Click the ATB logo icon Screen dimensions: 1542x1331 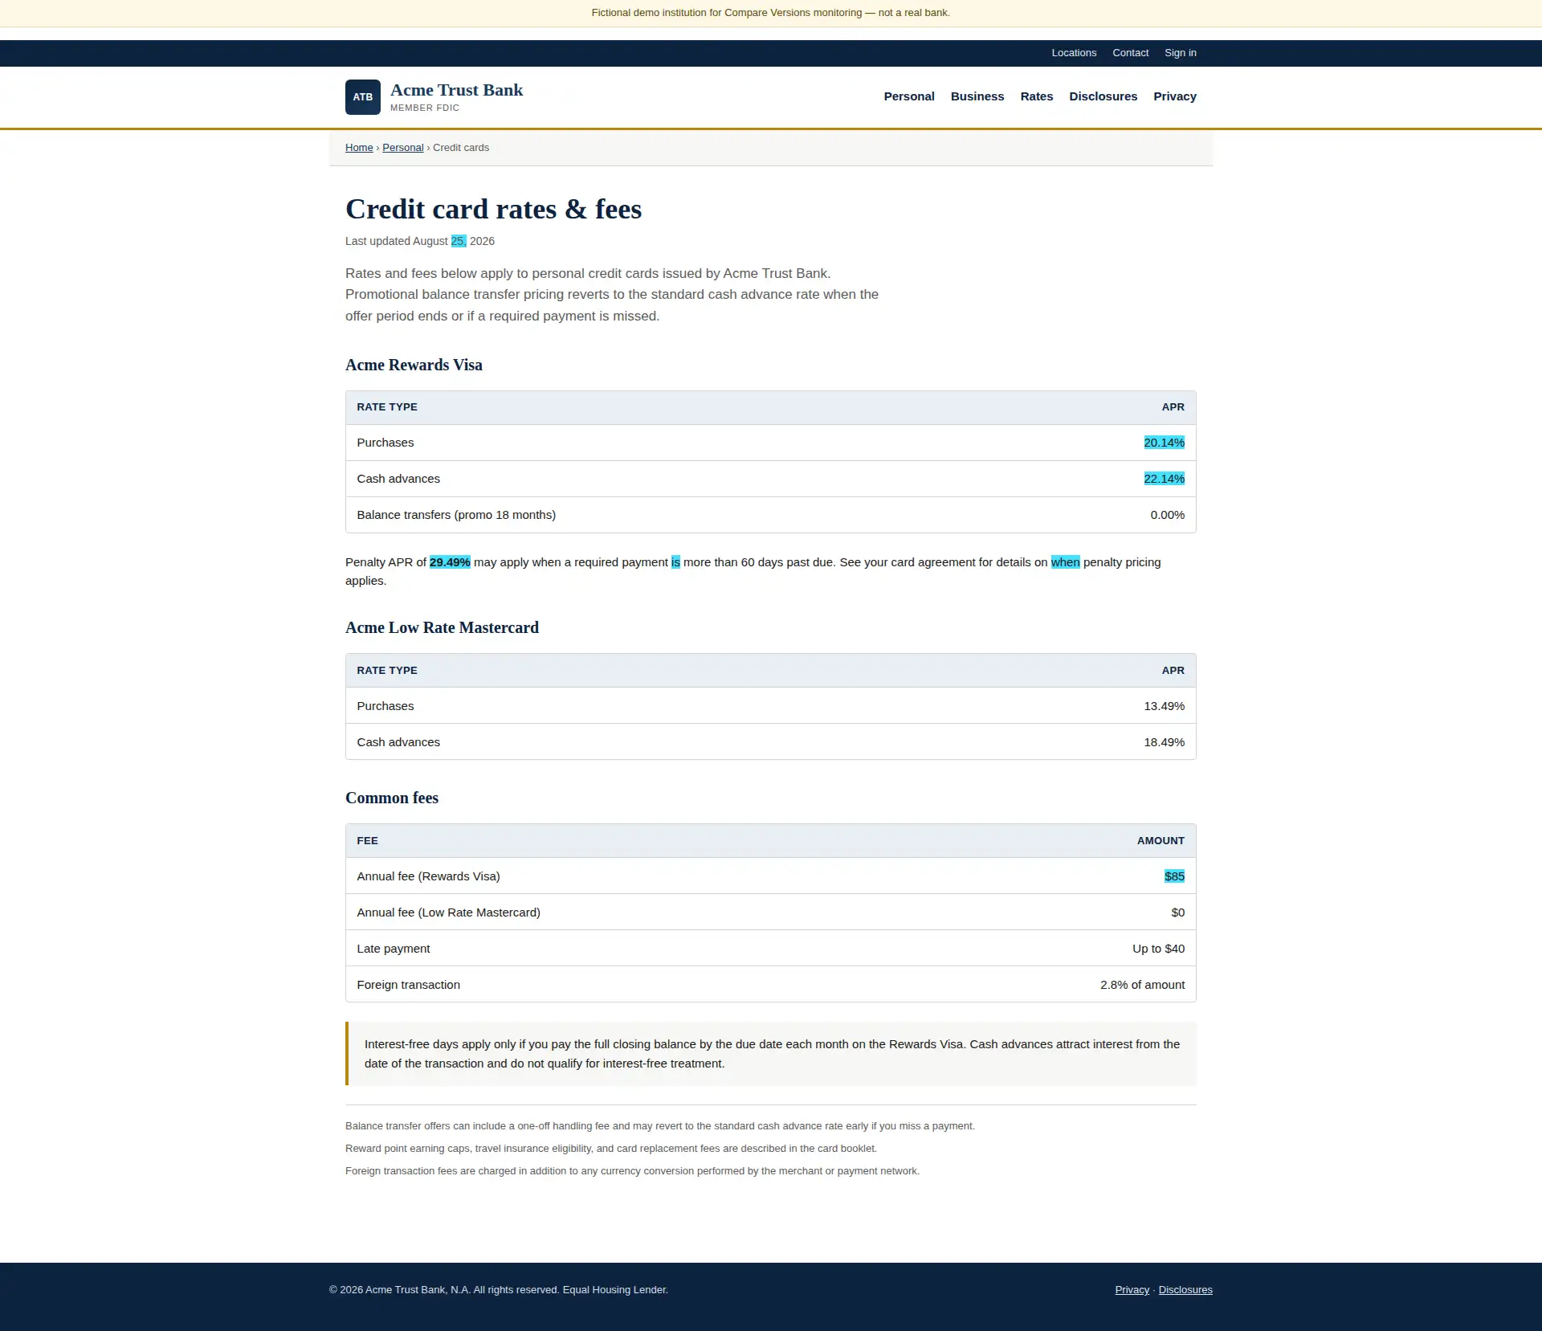tap(363, 97)
